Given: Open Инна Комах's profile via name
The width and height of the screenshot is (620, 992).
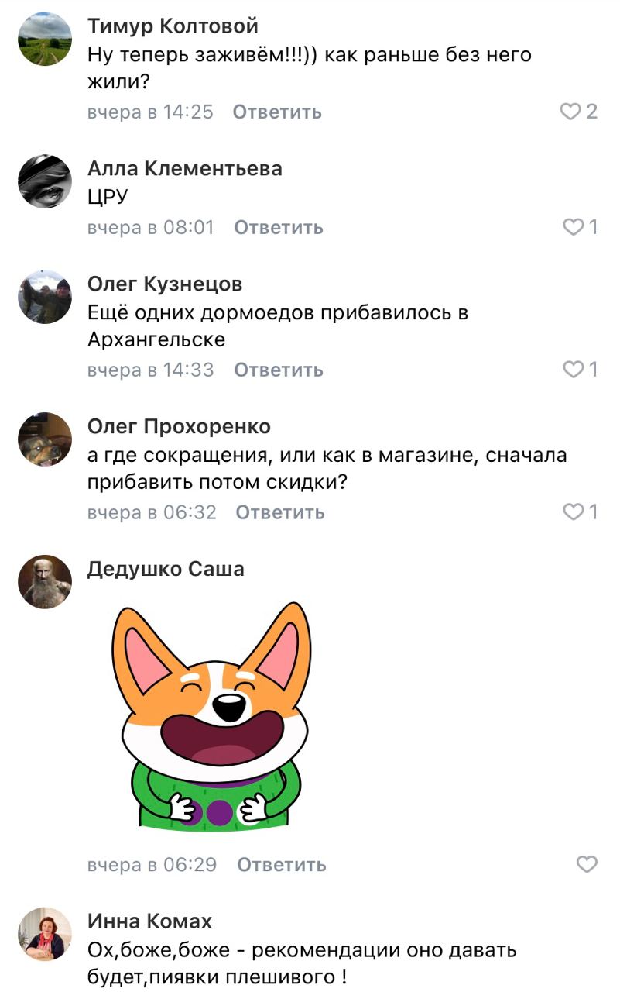Looking at the screenshot, I should tap(149, 921).
